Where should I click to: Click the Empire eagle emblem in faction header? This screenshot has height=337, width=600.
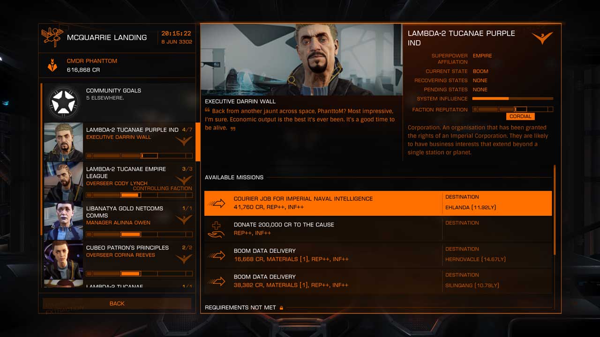point(542,37)
